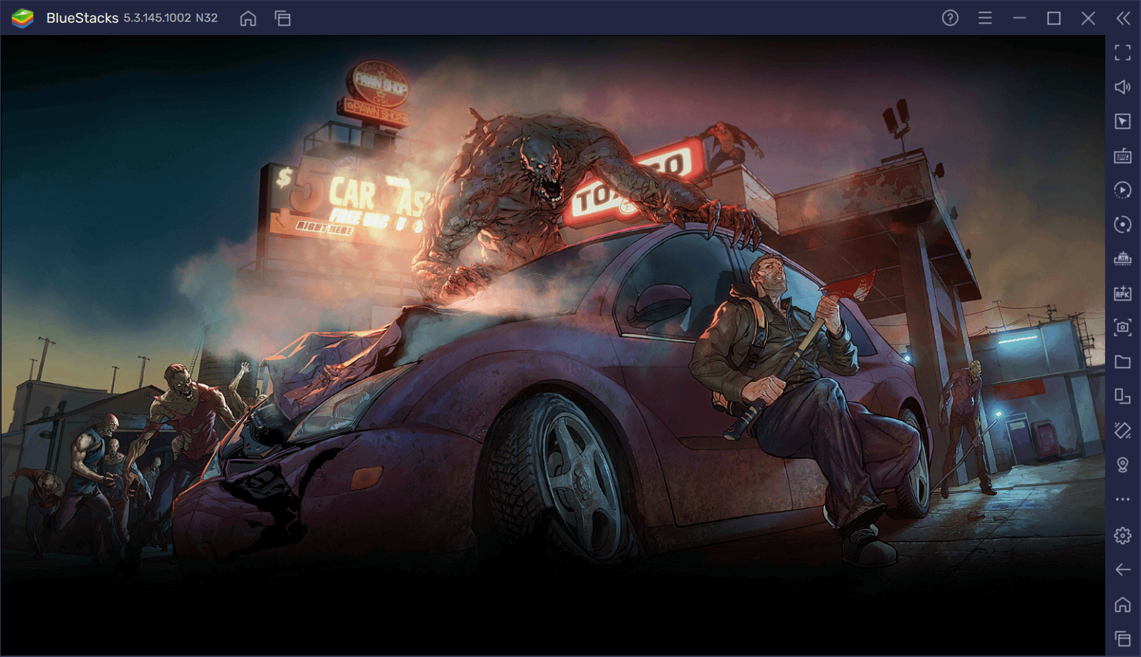This screenshot has width=1141, height=657.
Task: Open BlueStacks settings gear icon
Action: [x=1122, y=535]
